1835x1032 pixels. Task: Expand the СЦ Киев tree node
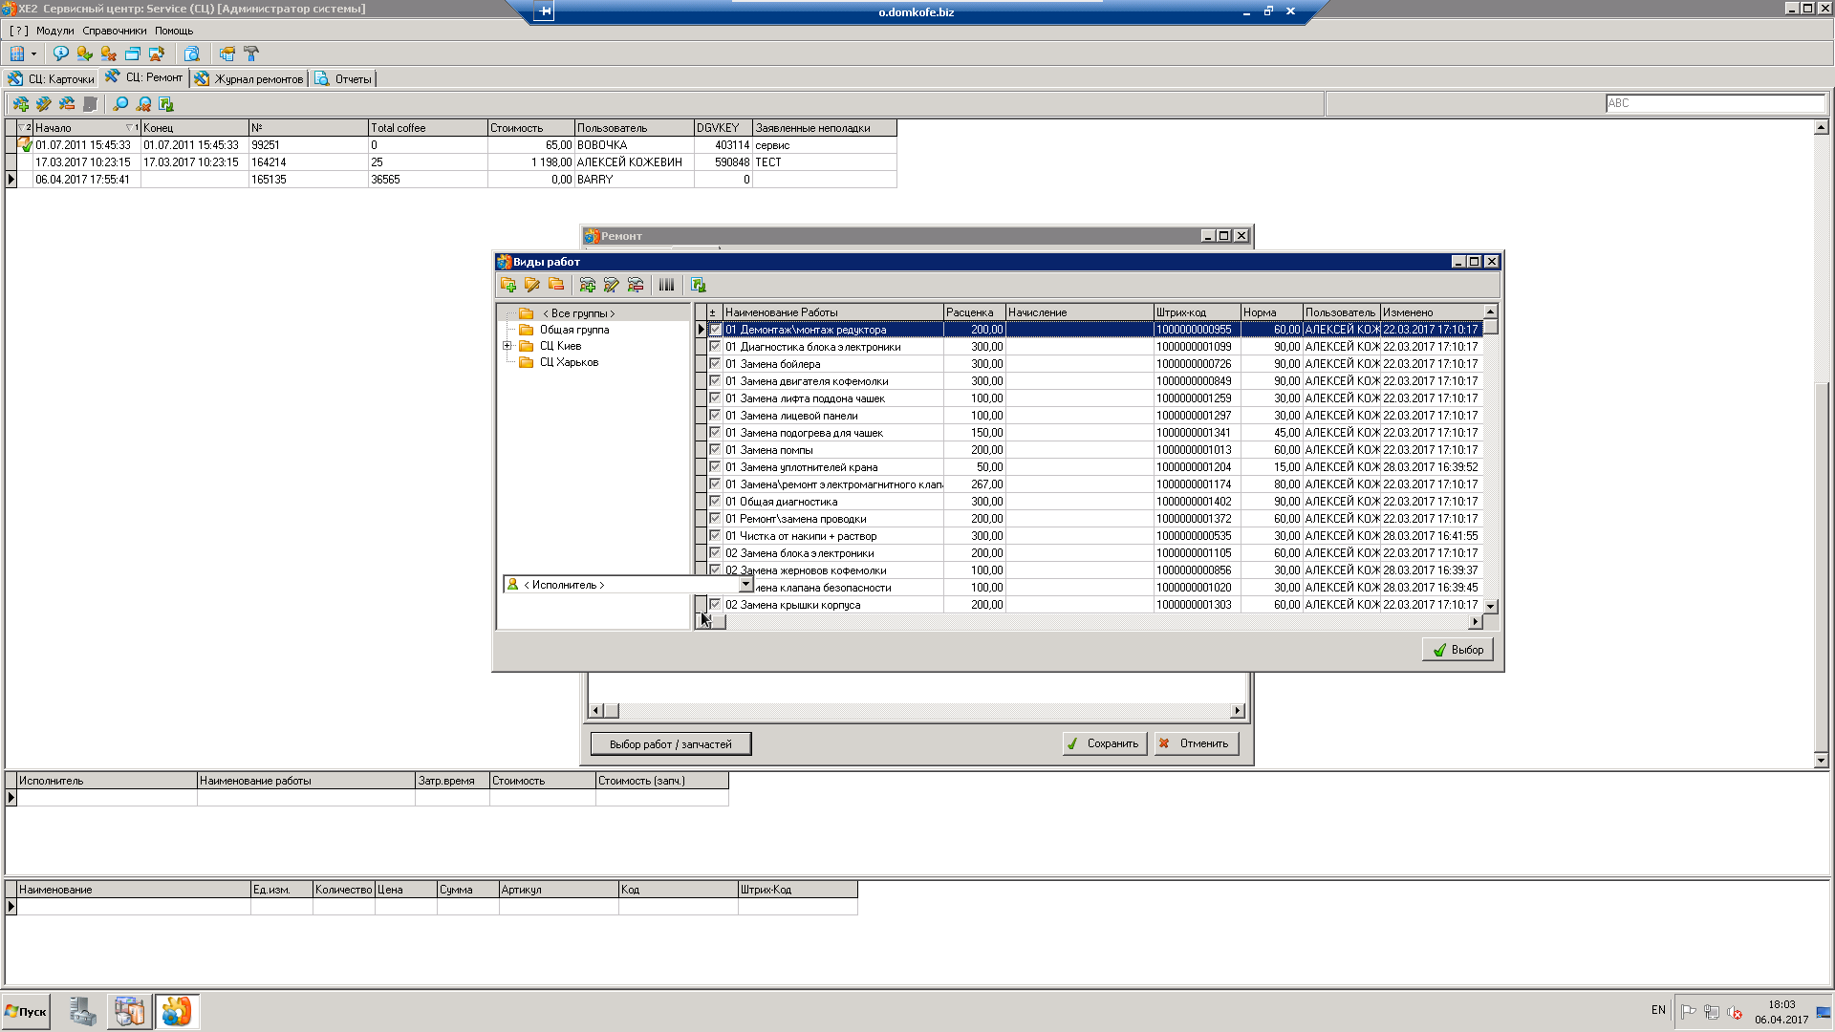[507, 346]
